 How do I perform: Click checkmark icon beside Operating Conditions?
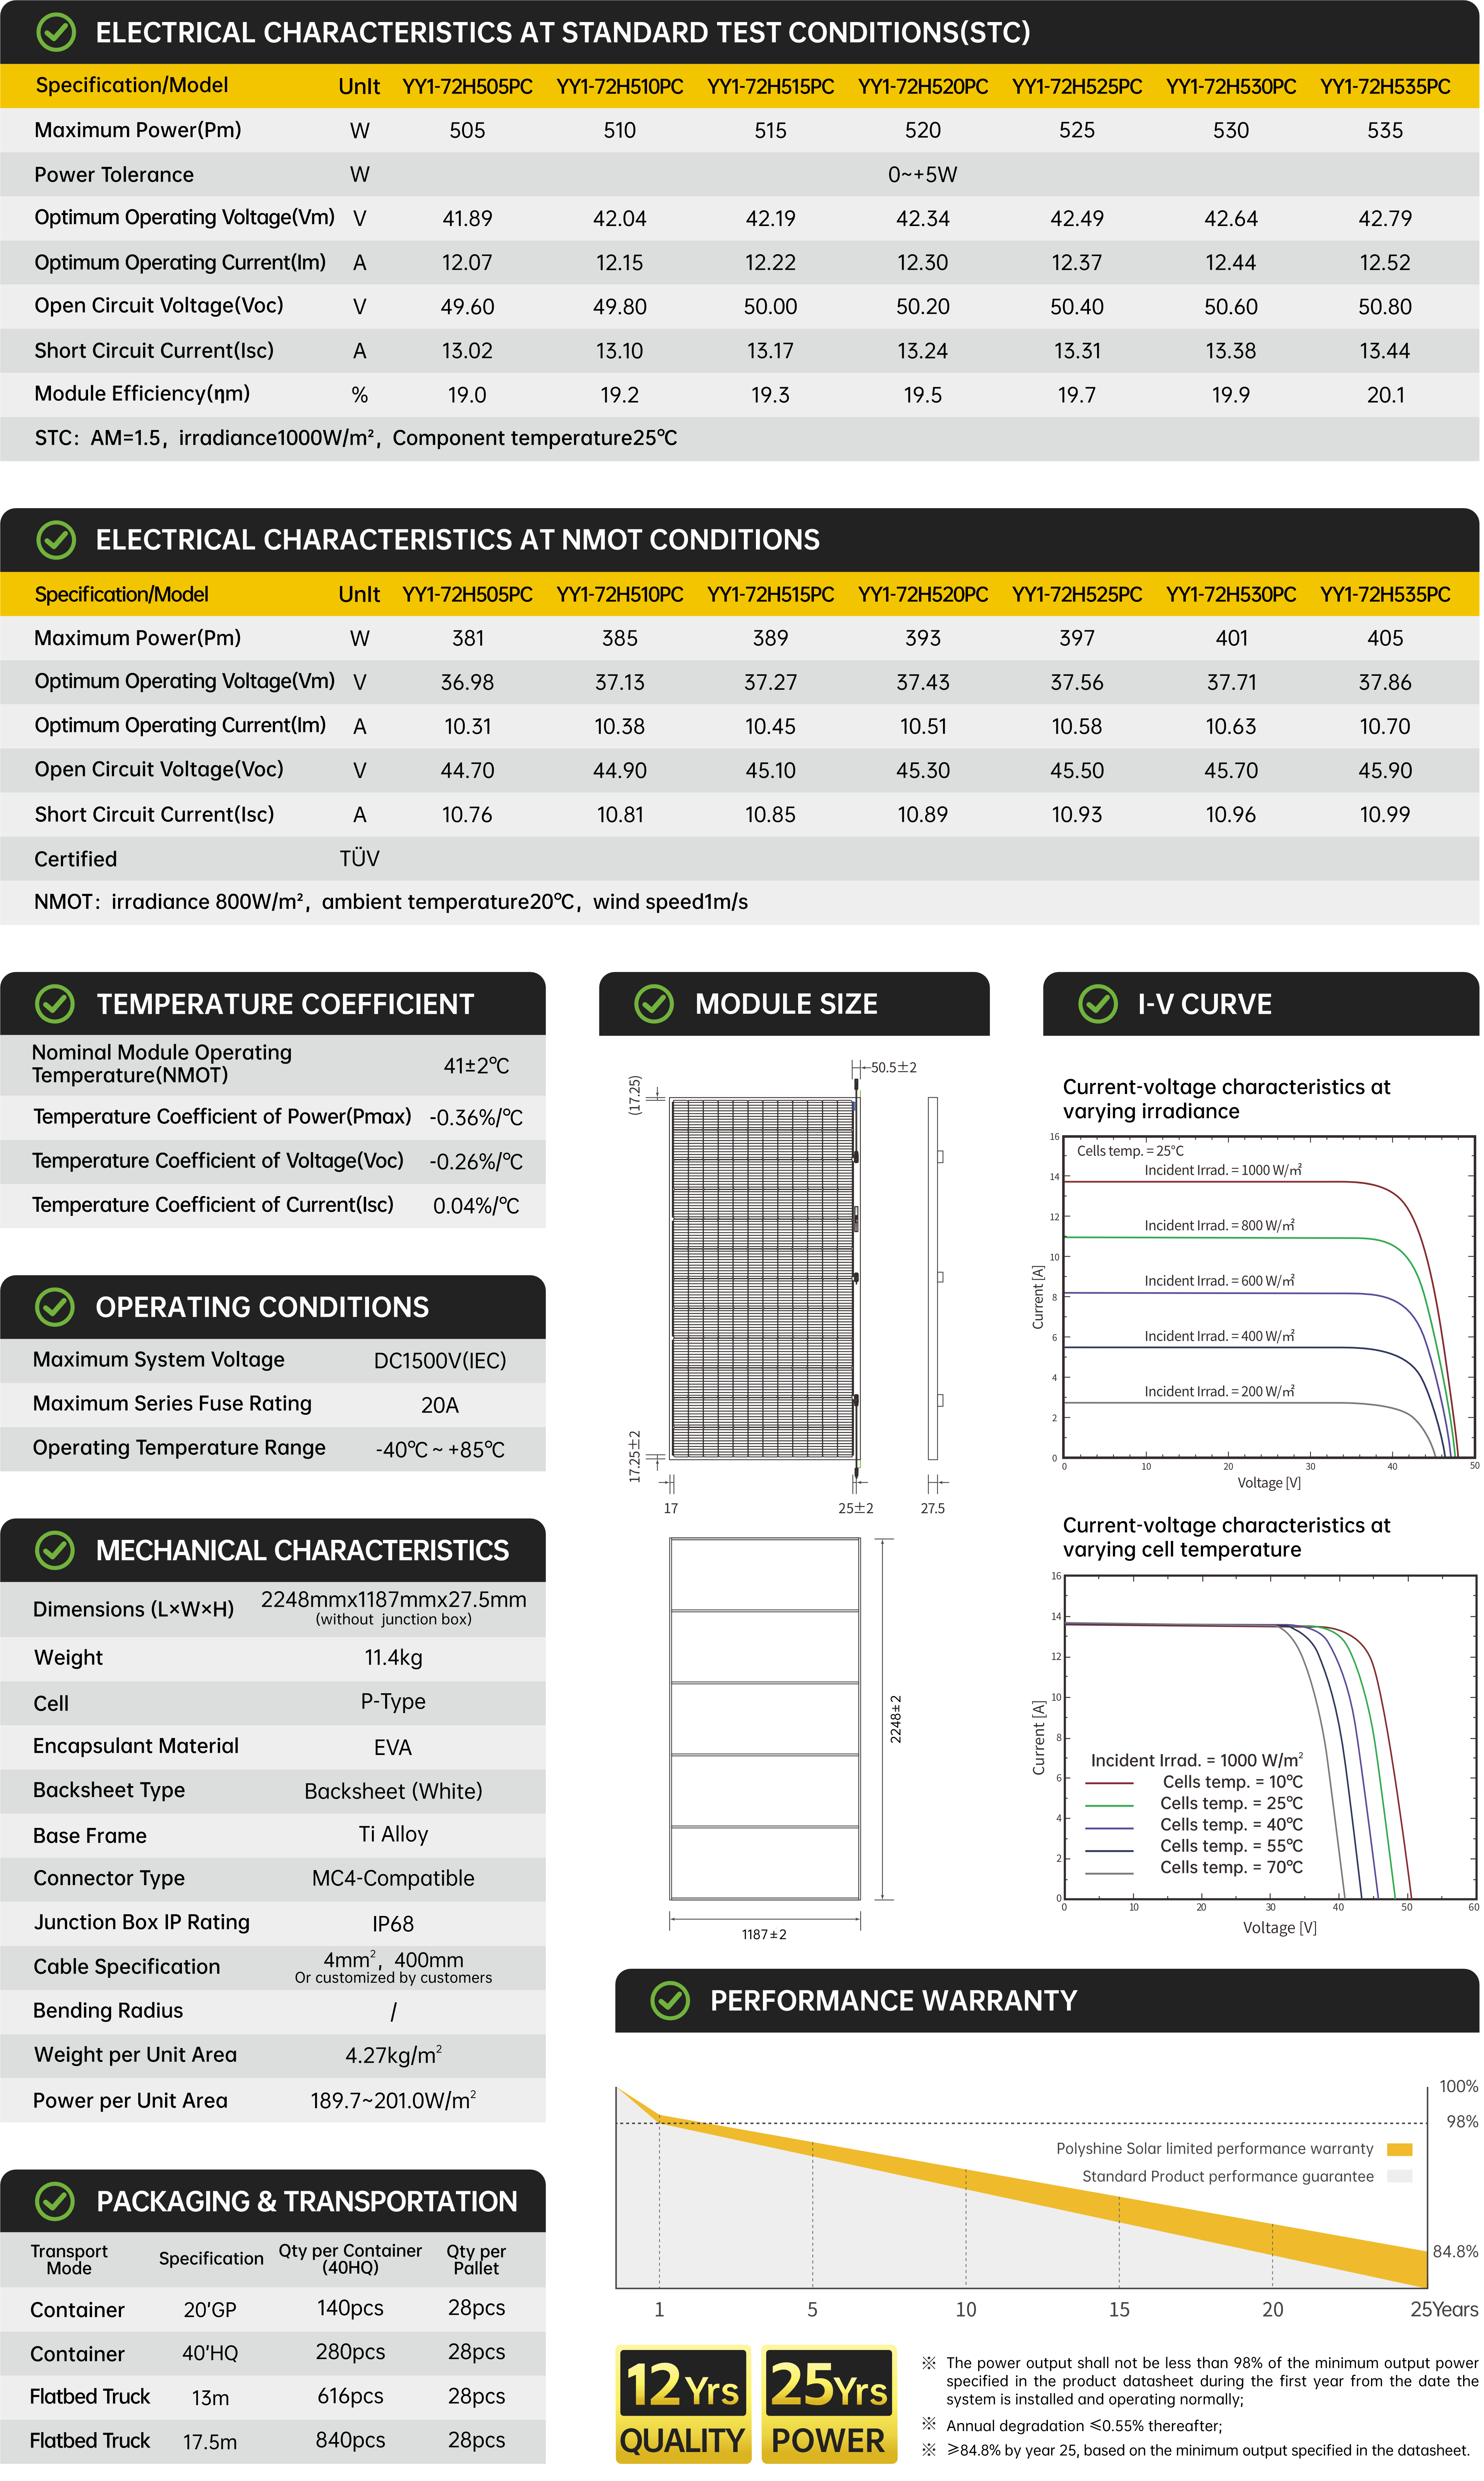[x=55, y=1307]
